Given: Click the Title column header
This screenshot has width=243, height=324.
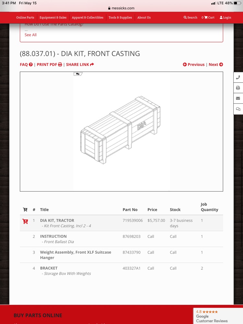Looking at the screenshot, I should [44, 210].
